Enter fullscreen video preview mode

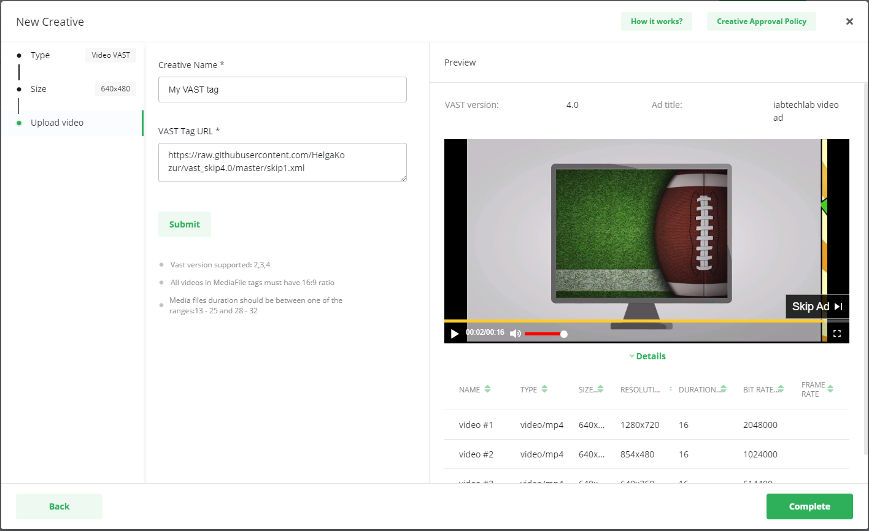[836, 334]
